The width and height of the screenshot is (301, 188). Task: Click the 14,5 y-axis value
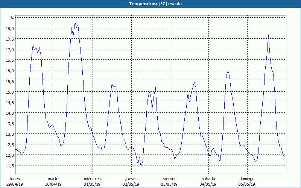pyautogui.click(x=10, y=102)
